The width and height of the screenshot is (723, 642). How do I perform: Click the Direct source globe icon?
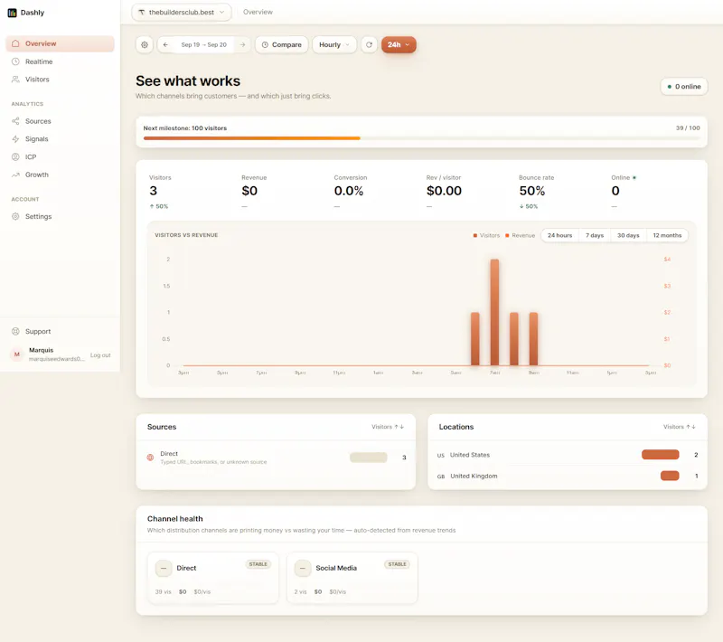(150, 458)
